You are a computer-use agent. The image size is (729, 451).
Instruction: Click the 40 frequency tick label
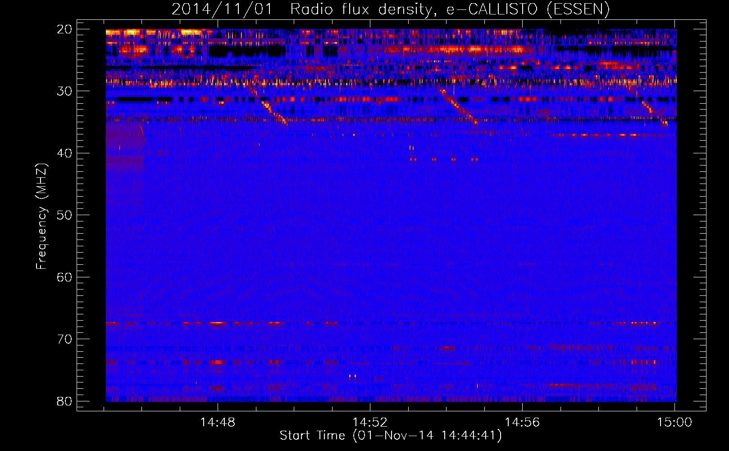click(64, 153)
